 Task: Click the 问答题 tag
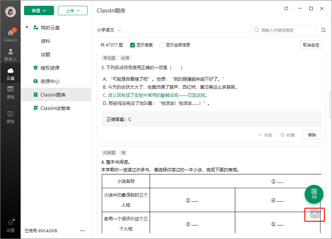click(109, 153)
